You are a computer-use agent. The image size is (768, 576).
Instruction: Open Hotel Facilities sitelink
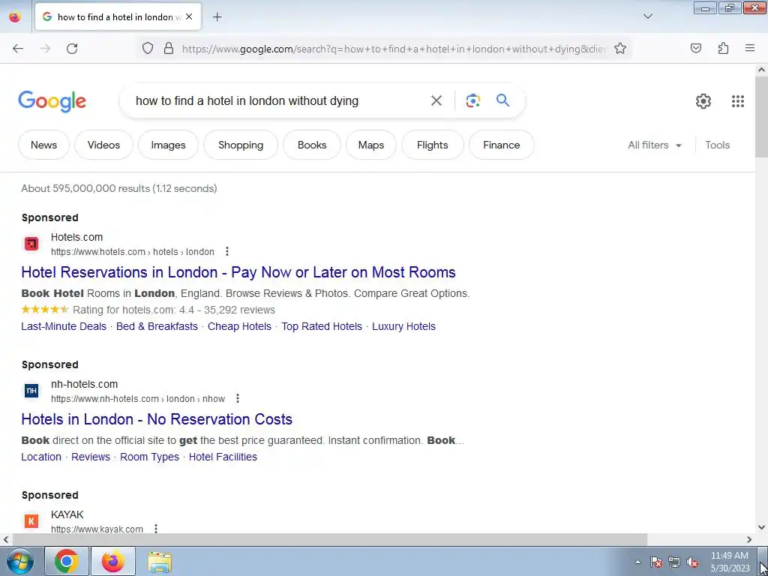point(223,457)
